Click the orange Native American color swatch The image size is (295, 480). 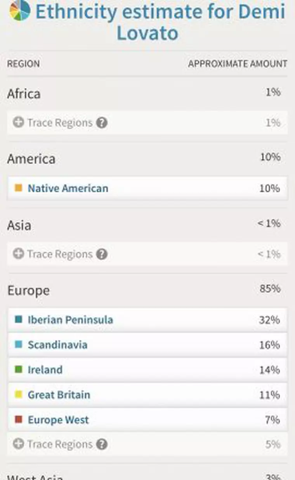point(18,188)
